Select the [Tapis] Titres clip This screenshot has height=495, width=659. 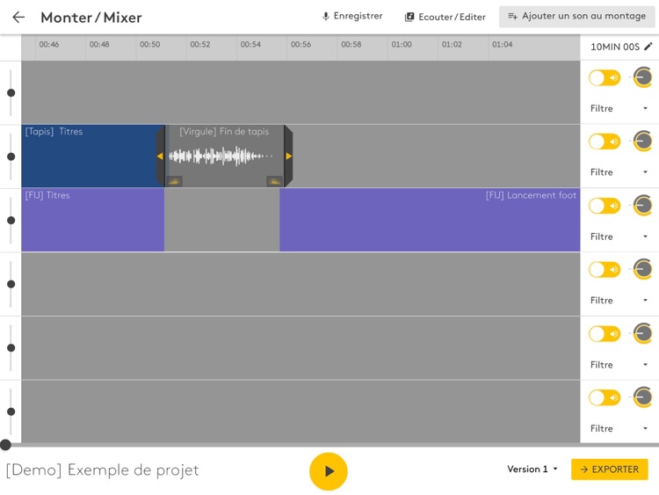(x=89, y=156)
